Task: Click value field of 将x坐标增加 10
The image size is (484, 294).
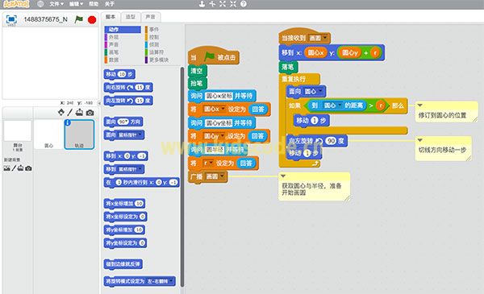Action: point(140,204)
